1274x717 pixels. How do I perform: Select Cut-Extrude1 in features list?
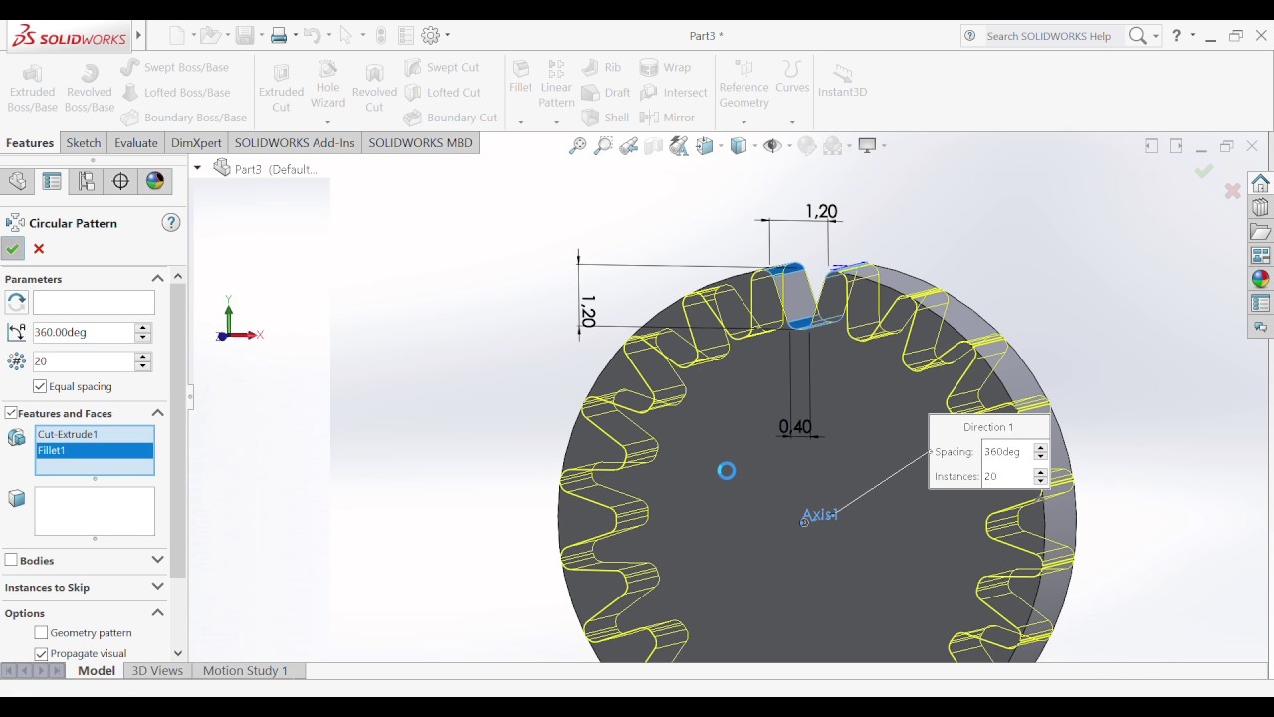(95, 434)
